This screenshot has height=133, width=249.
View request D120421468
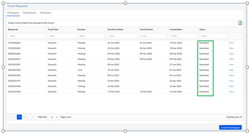(231, 86)
